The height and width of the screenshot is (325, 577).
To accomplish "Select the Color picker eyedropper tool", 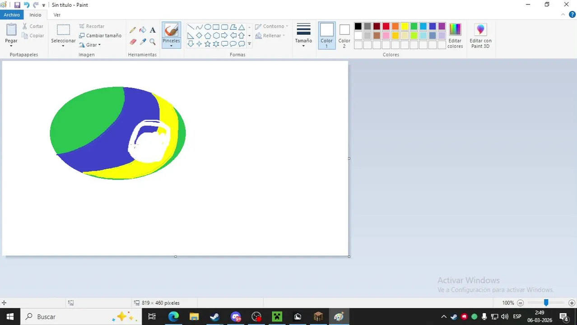I will click(143, 42).
